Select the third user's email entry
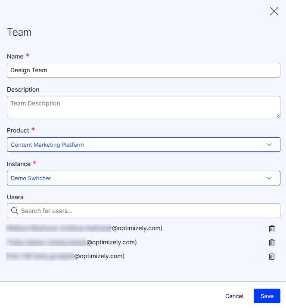The width and height of the screenshot is (286, 308). [x=65, y=256]
